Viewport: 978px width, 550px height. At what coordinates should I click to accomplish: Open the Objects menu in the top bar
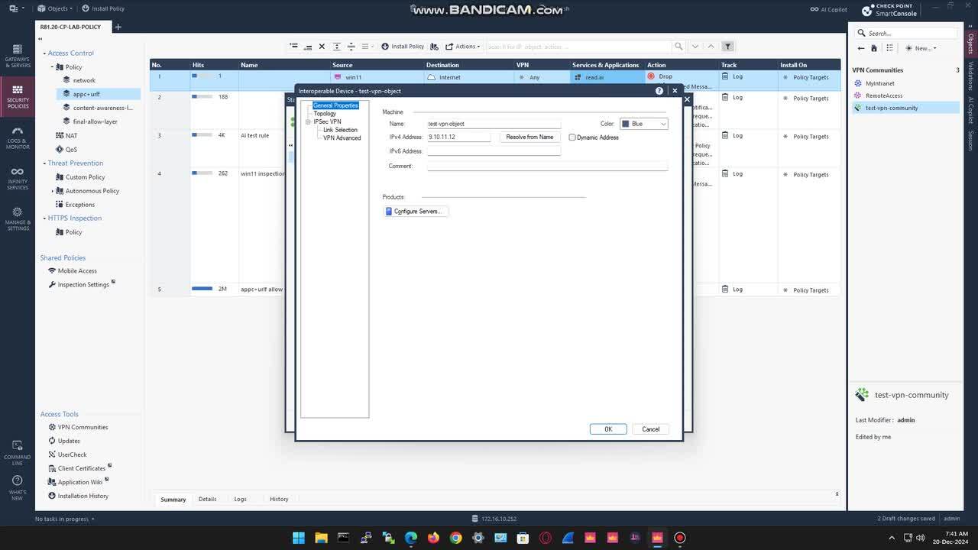point(53,8)
